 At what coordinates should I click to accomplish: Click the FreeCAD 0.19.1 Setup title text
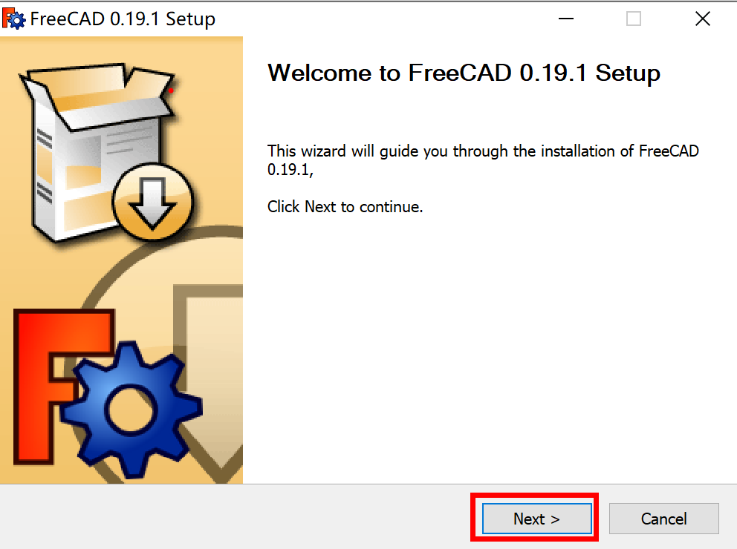tap(121, 18)
